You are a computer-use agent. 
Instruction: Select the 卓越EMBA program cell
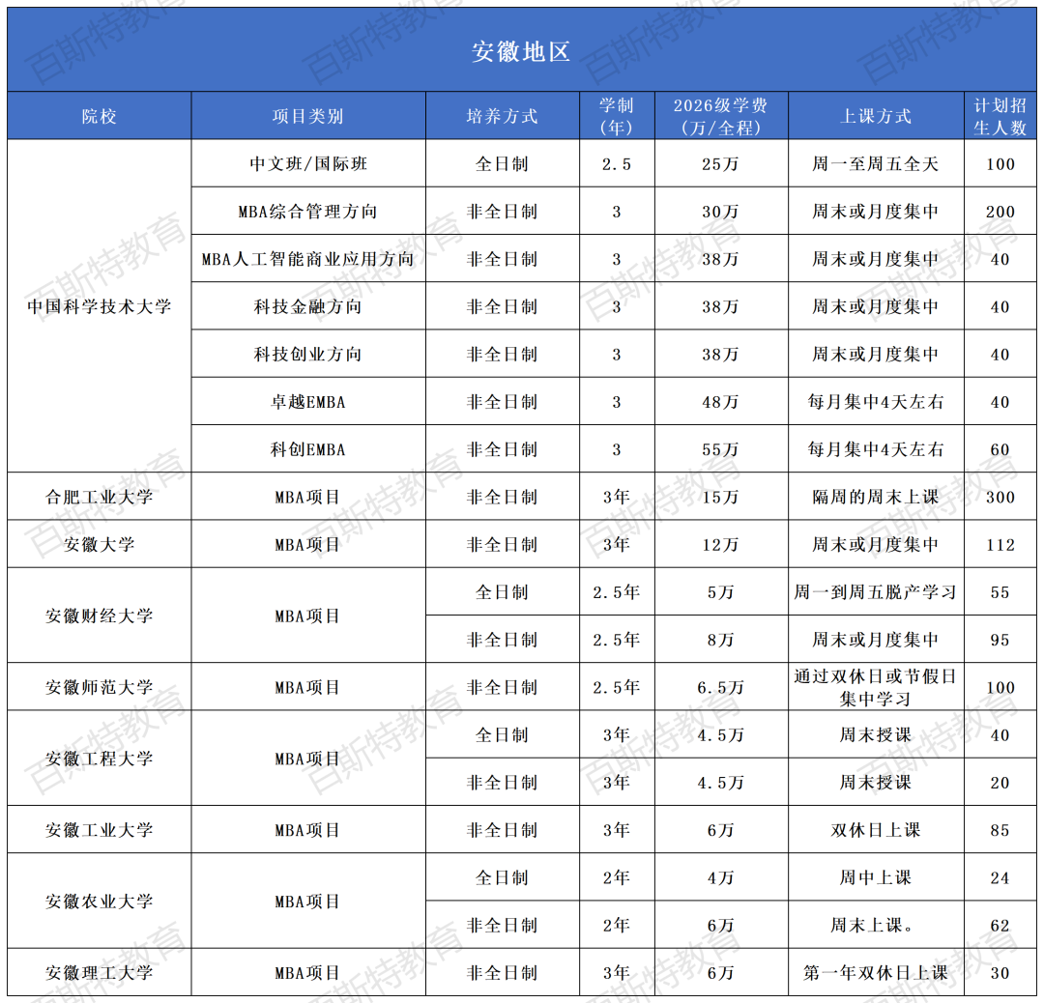click(x=308, y=402)
